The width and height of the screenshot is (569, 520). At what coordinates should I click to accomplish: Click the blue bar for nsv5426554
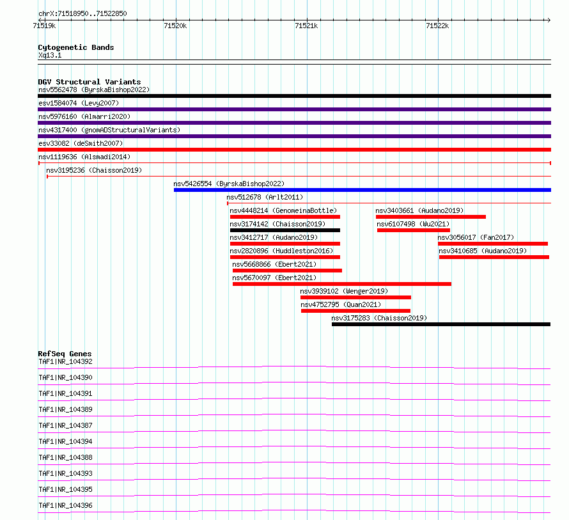click(362, 190)
